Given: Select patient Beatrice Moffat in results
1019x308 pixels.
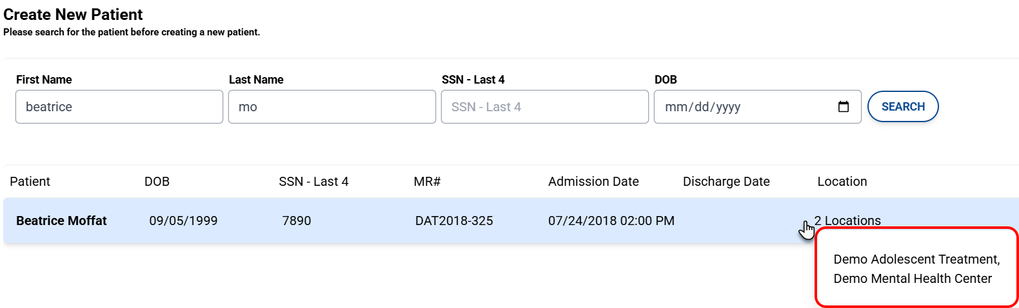Looking at the screenshot, I should pyautogui.click(x=61, y=221).
